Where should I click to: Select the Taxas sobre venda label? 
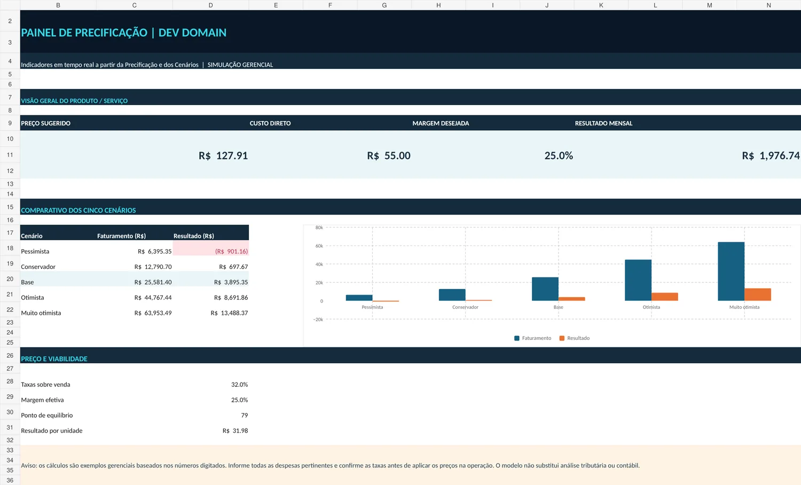click(x=45, y=385)
